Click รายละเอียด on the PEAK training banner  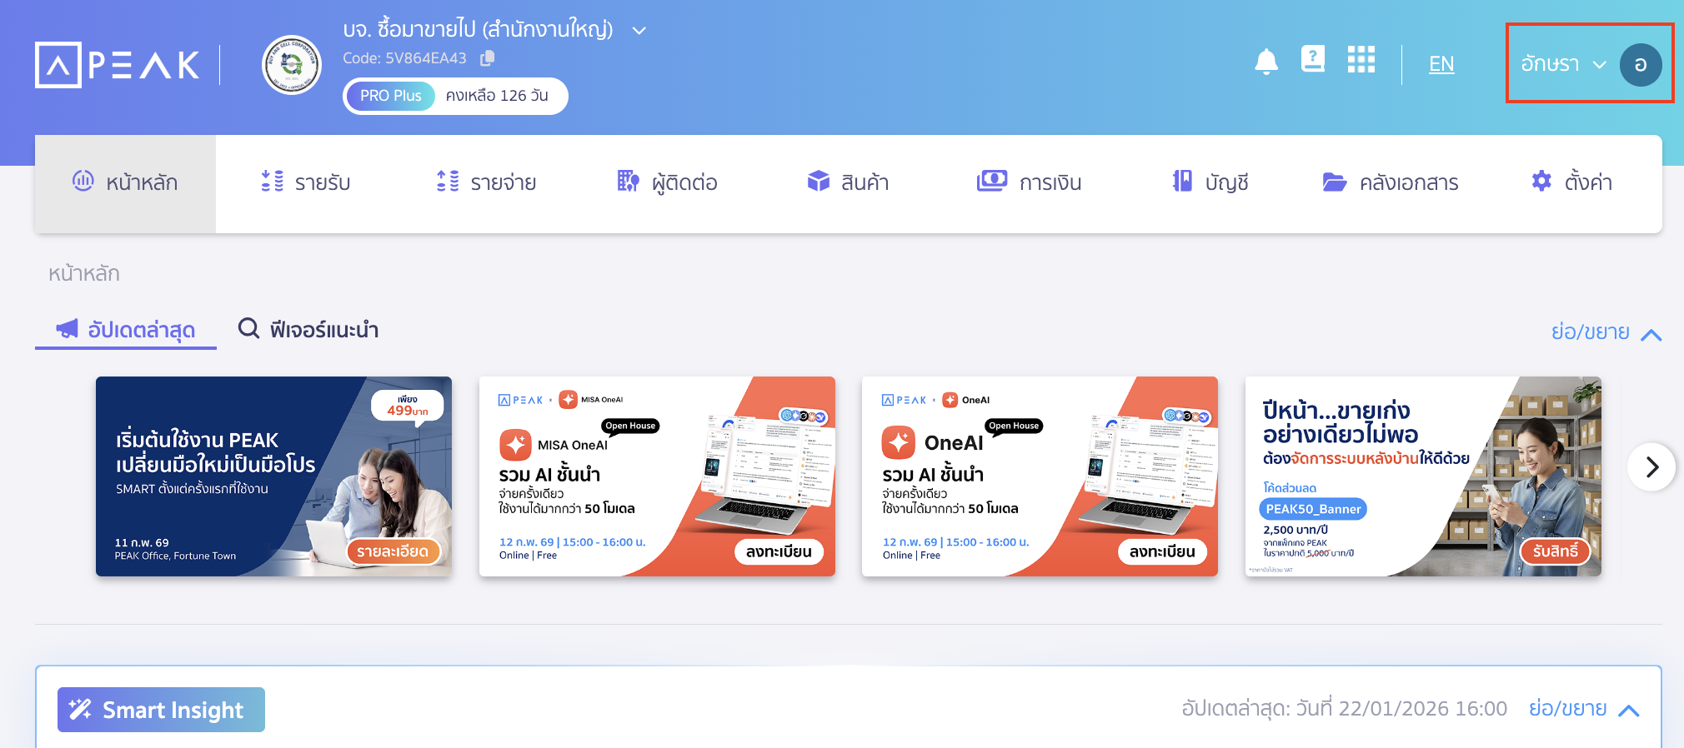tap(393, 551)
